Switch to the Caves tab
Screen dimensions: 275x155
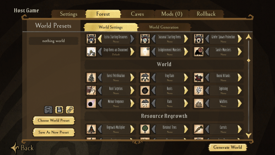coord(137,14)
